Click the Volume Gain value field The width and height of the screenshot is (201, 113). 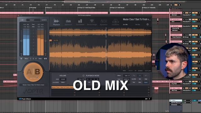(x=63, y=79)
